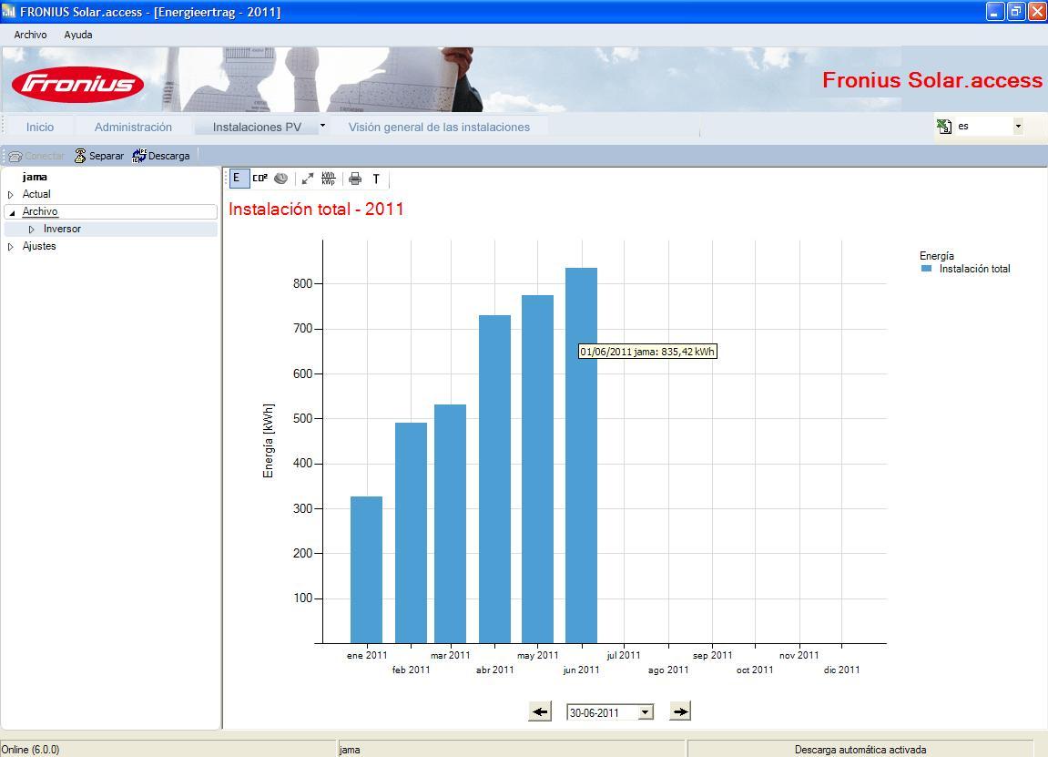Click the jun 2011 bar
The image size is (1048, 757).
pos(582,455)
